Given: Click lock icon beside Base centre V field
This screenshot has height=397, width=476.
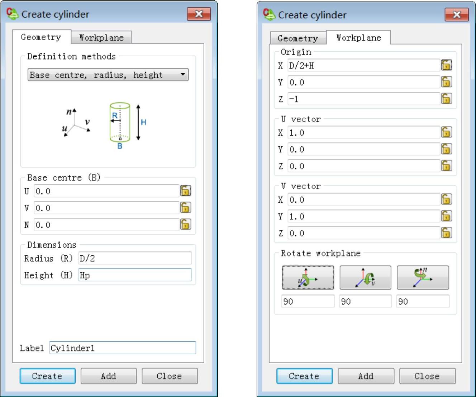Looking at the screenshot, I should (x=185, y=208).
